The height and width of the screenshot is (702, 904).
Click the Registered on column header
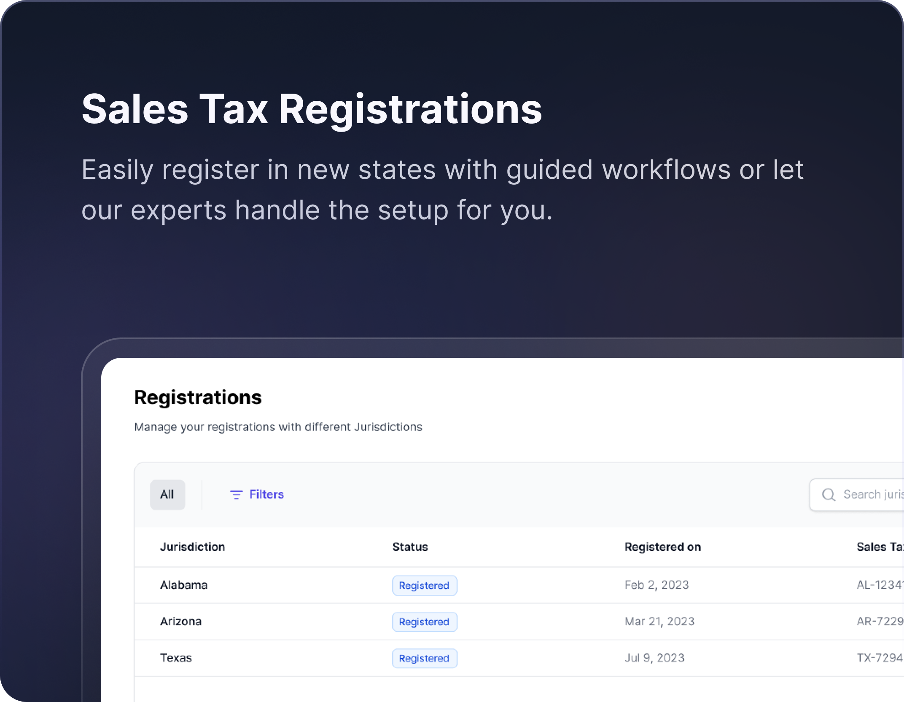tap(662, 547)
